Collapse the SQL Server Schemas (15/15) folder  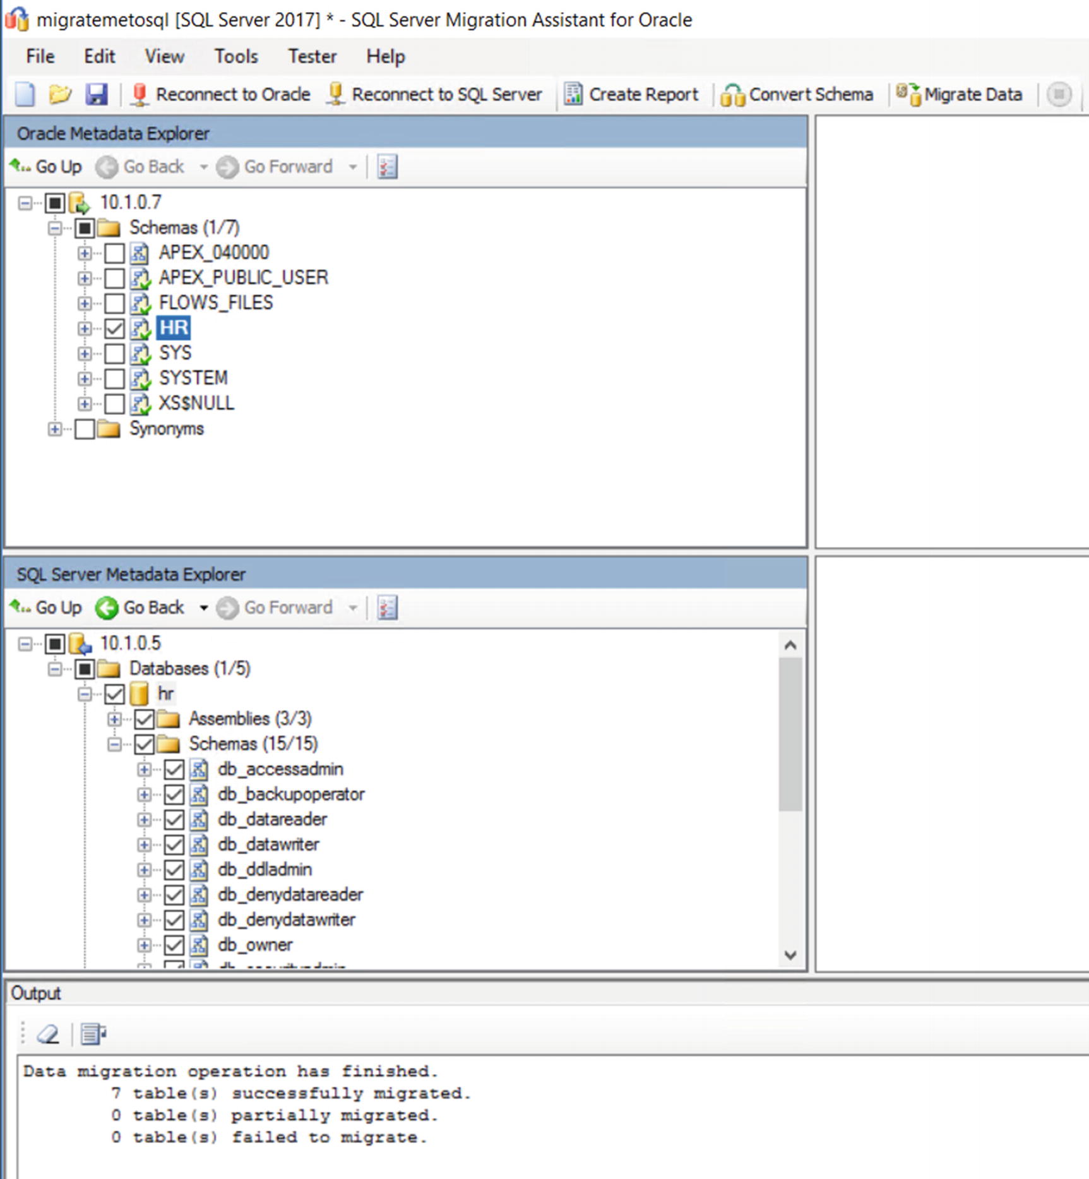(x=114, y=745)
